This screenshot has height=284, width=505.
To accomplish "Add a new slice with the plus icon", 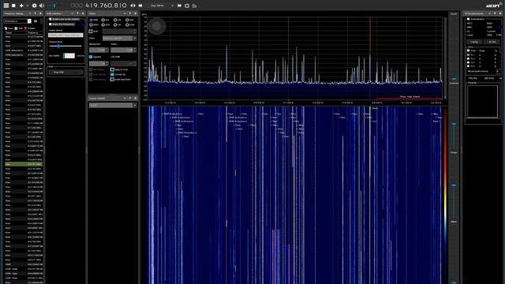I will coord(21,6).
